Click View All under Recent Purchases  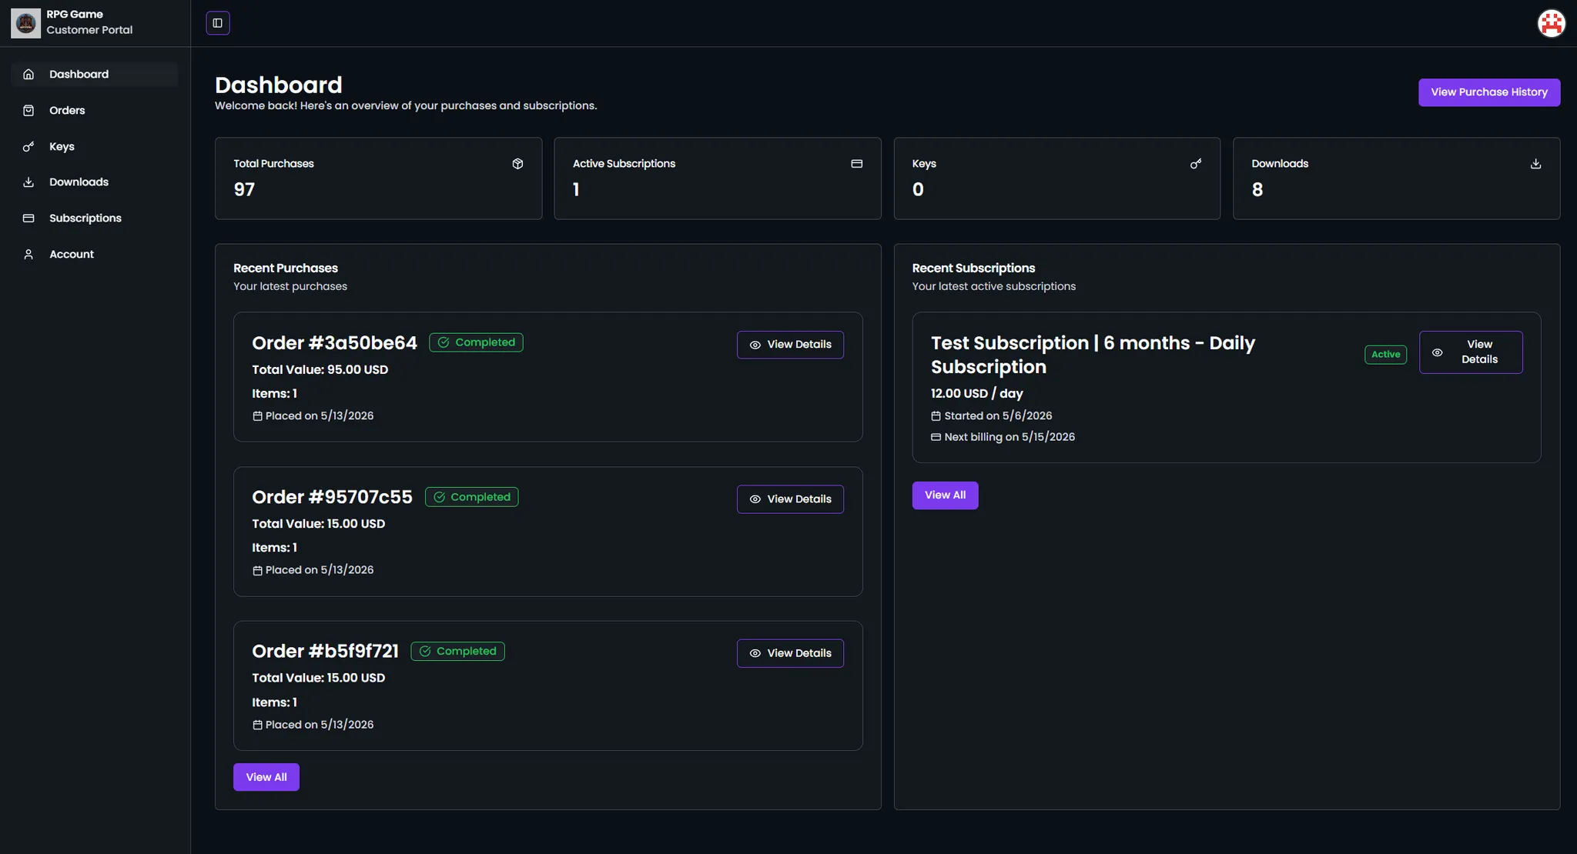pyautogui.click(x=266, y=777)
